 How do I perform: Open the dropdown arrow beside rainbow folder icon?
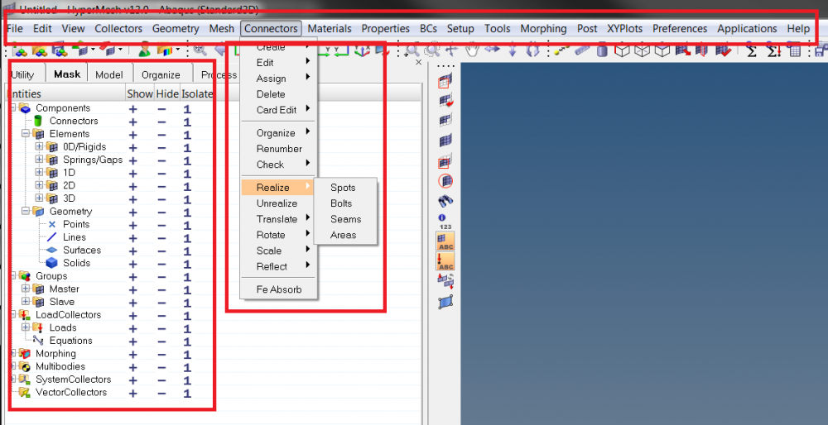(x=177, y=50)
